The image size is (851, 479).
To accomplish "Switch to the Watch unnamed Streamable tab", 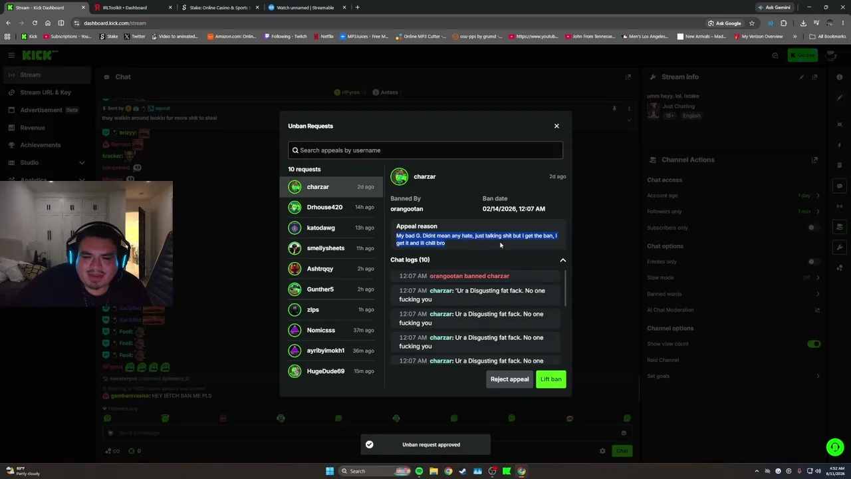I will (307, 7).
